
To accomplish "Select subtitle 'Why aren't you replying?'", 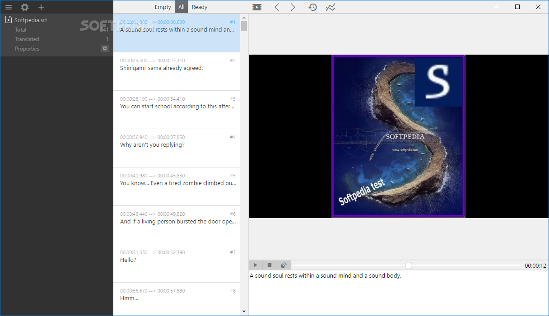I will tap(177, 148).
